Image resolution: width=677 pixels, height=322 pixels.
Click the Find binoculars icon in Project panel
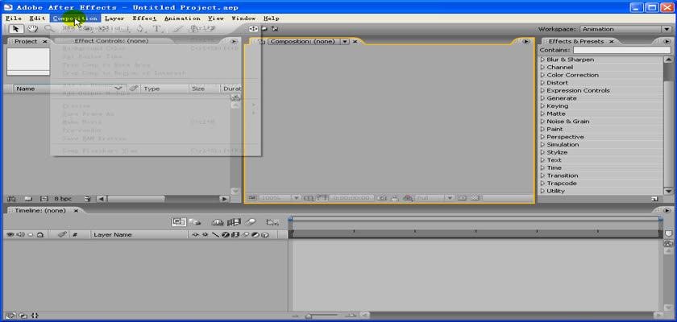[x=11, y=199]
